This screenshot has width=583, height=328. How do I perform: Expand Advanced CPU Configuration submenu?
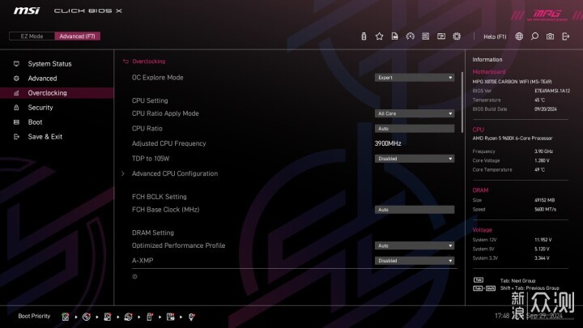click(x=175, y=173)
